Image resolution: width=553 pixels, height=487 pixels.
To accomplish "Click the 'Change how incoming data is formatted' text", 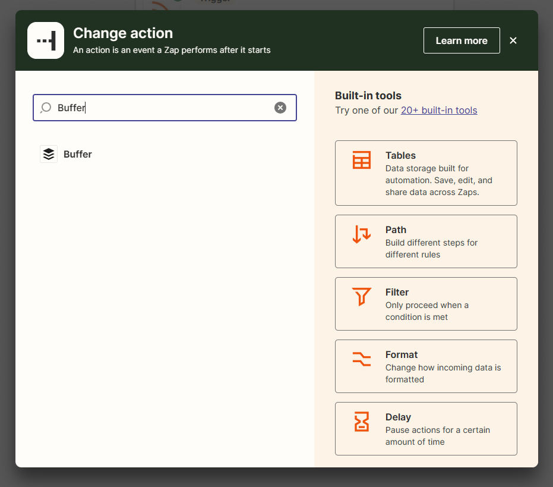I will [x=443, y=373].
